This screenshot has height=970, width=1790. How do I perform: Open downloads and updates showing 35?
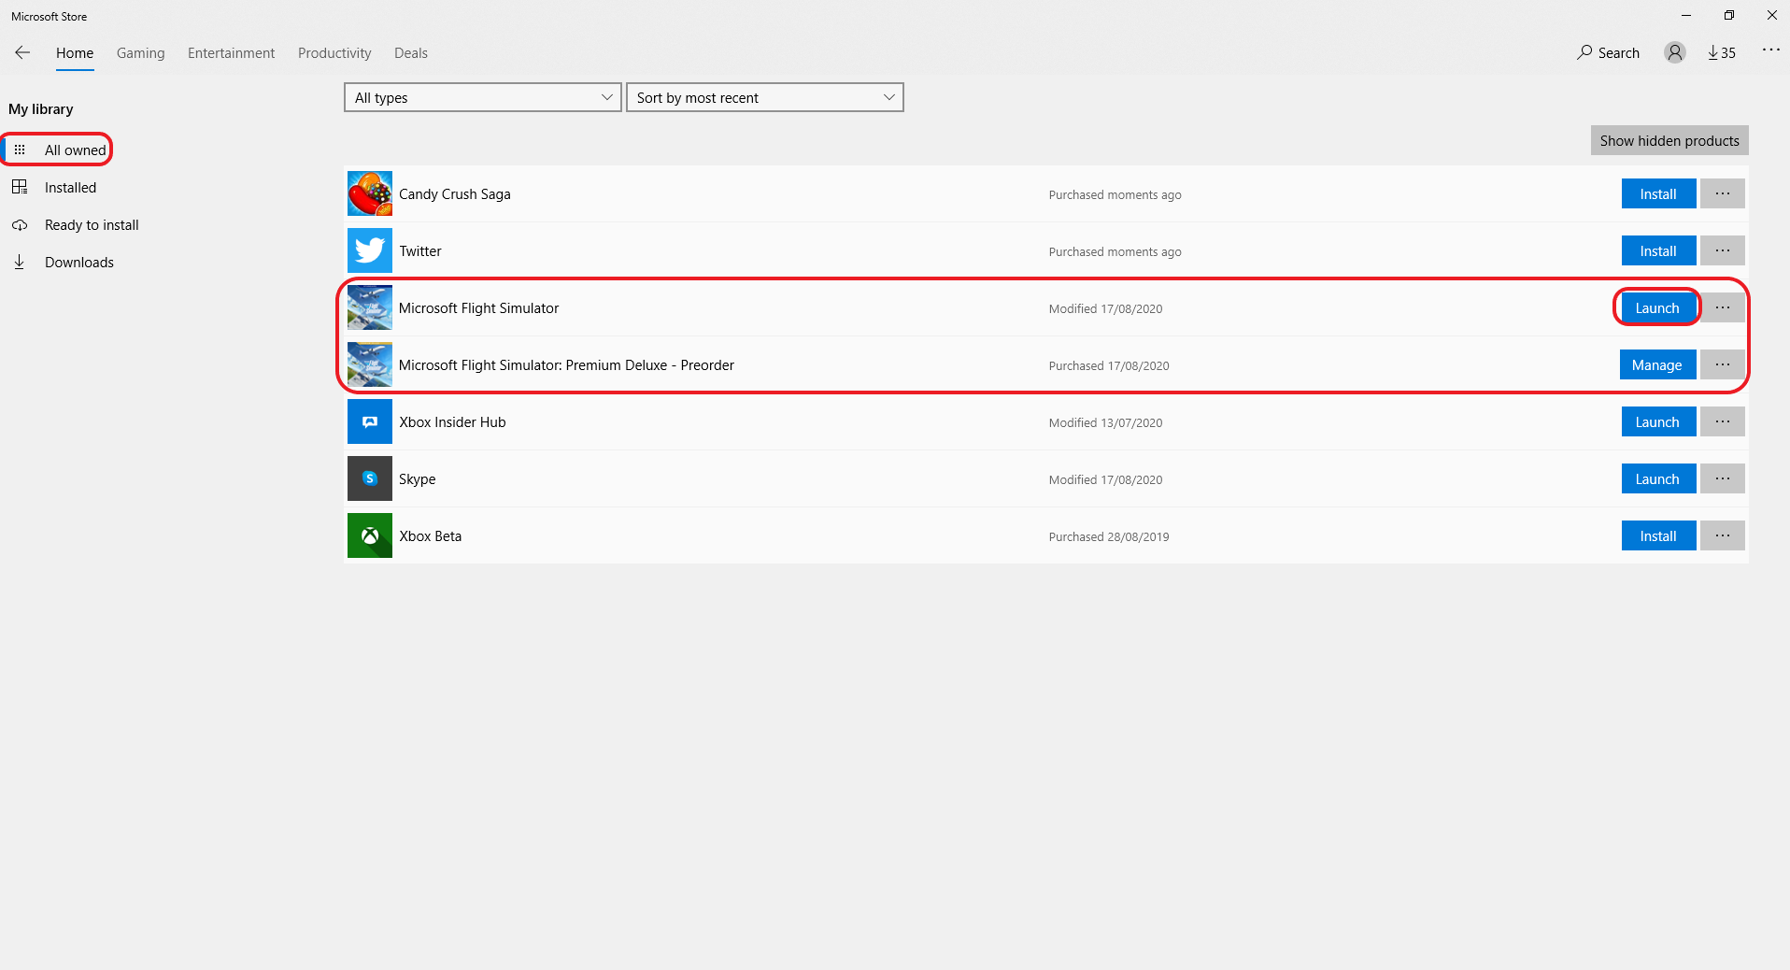tap(1722, 53)
